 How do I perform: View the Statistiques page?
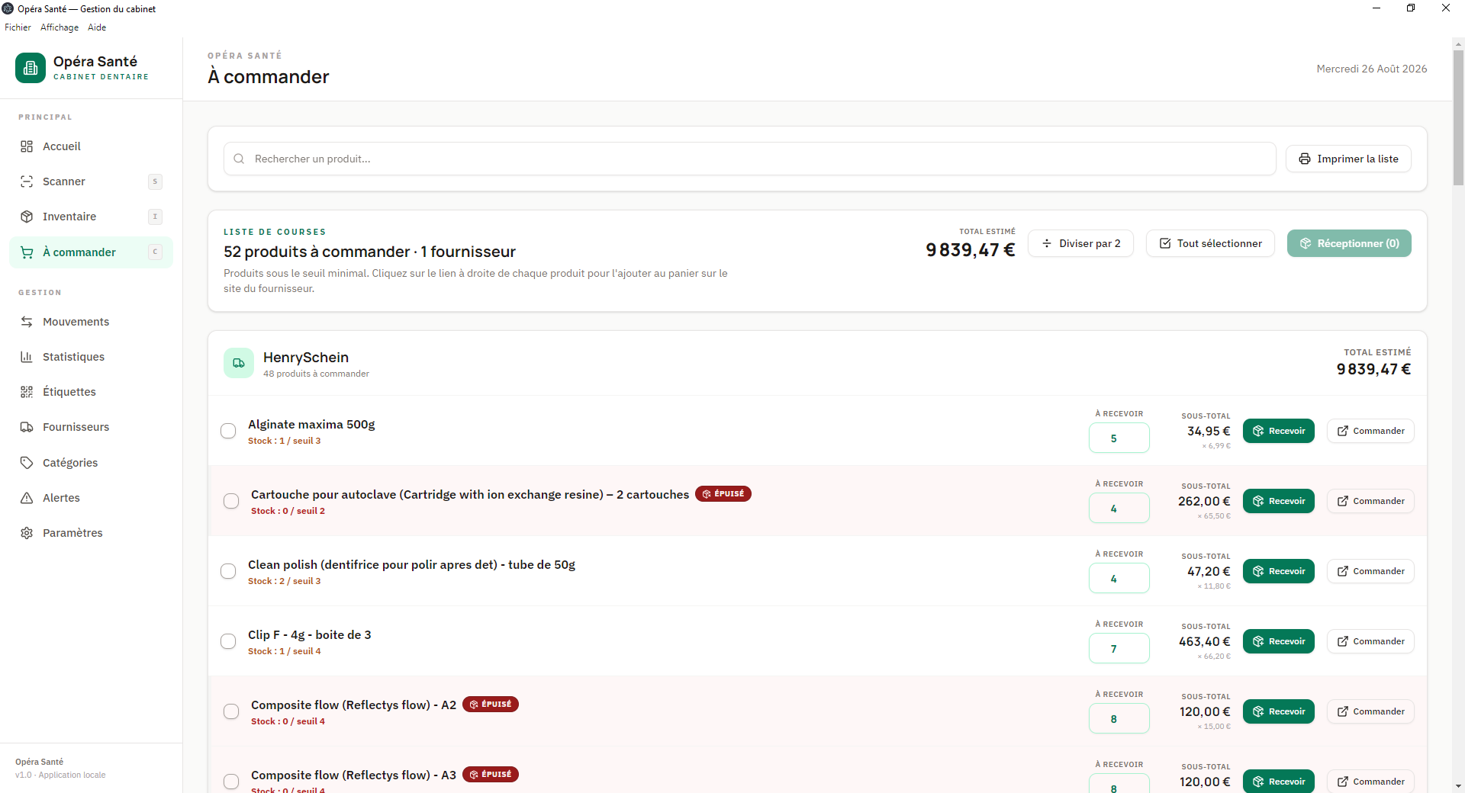(x=91, y=357)
